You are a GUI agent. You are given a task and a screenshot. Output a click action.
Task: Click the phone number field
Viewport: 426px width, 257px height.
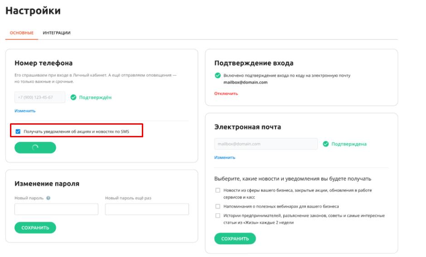[40, 97]
